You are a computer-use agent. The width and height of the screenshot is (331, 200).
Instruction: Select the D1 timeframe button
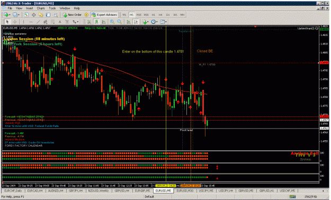(168, 15)
